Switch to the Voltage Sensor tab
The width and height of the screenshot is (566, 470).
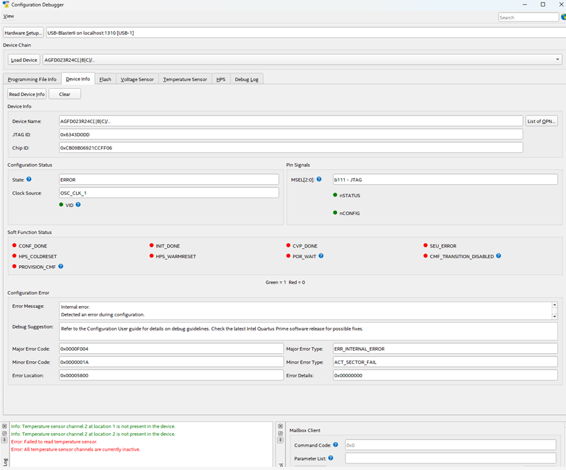pyautogui.click(x=137, y=79)
